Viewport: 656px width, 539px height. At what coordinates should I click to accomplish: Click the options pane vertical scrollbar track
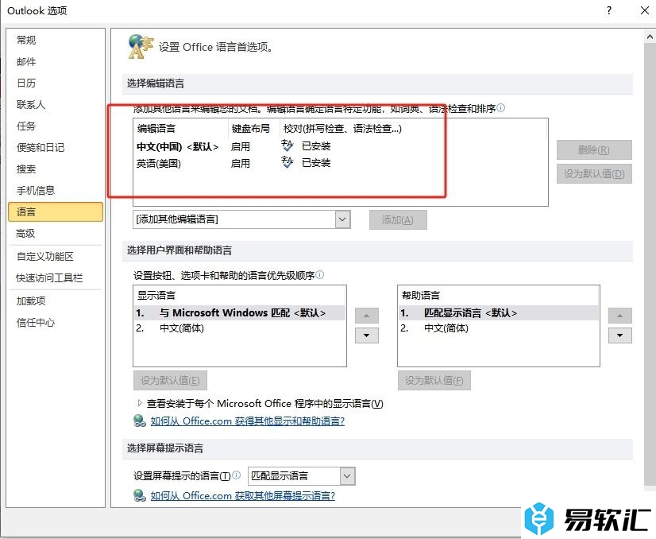[650, 266]
